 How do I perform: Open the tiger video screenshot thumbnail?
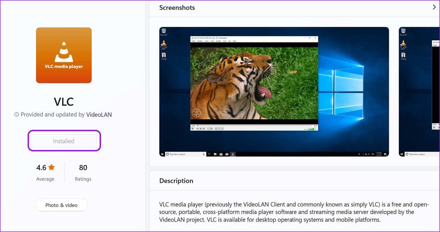274,91
